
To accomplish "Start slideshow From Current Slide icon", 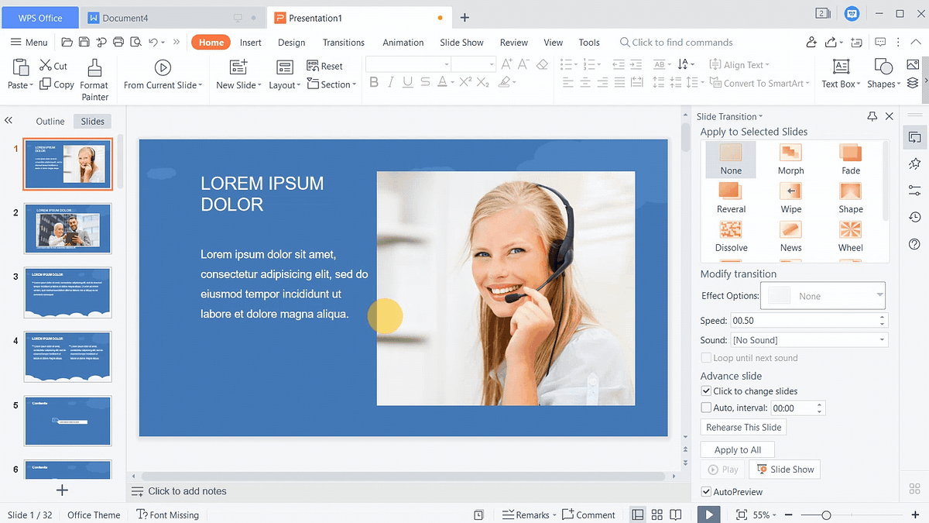I will [163, 67].
